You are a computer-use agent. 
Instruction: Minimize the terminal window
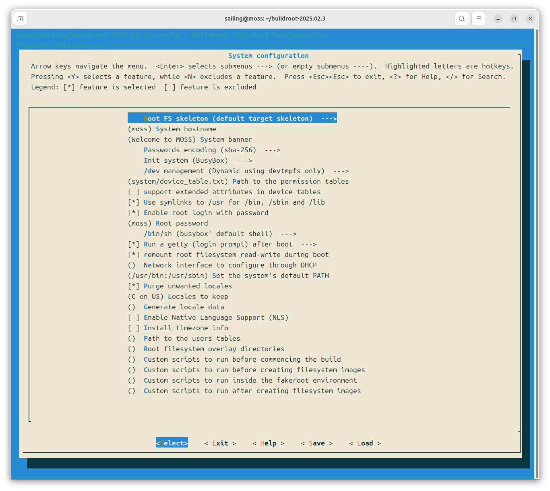498,19
